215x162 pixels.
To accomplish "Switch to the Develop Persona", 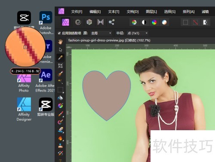I will click(89, 22).
